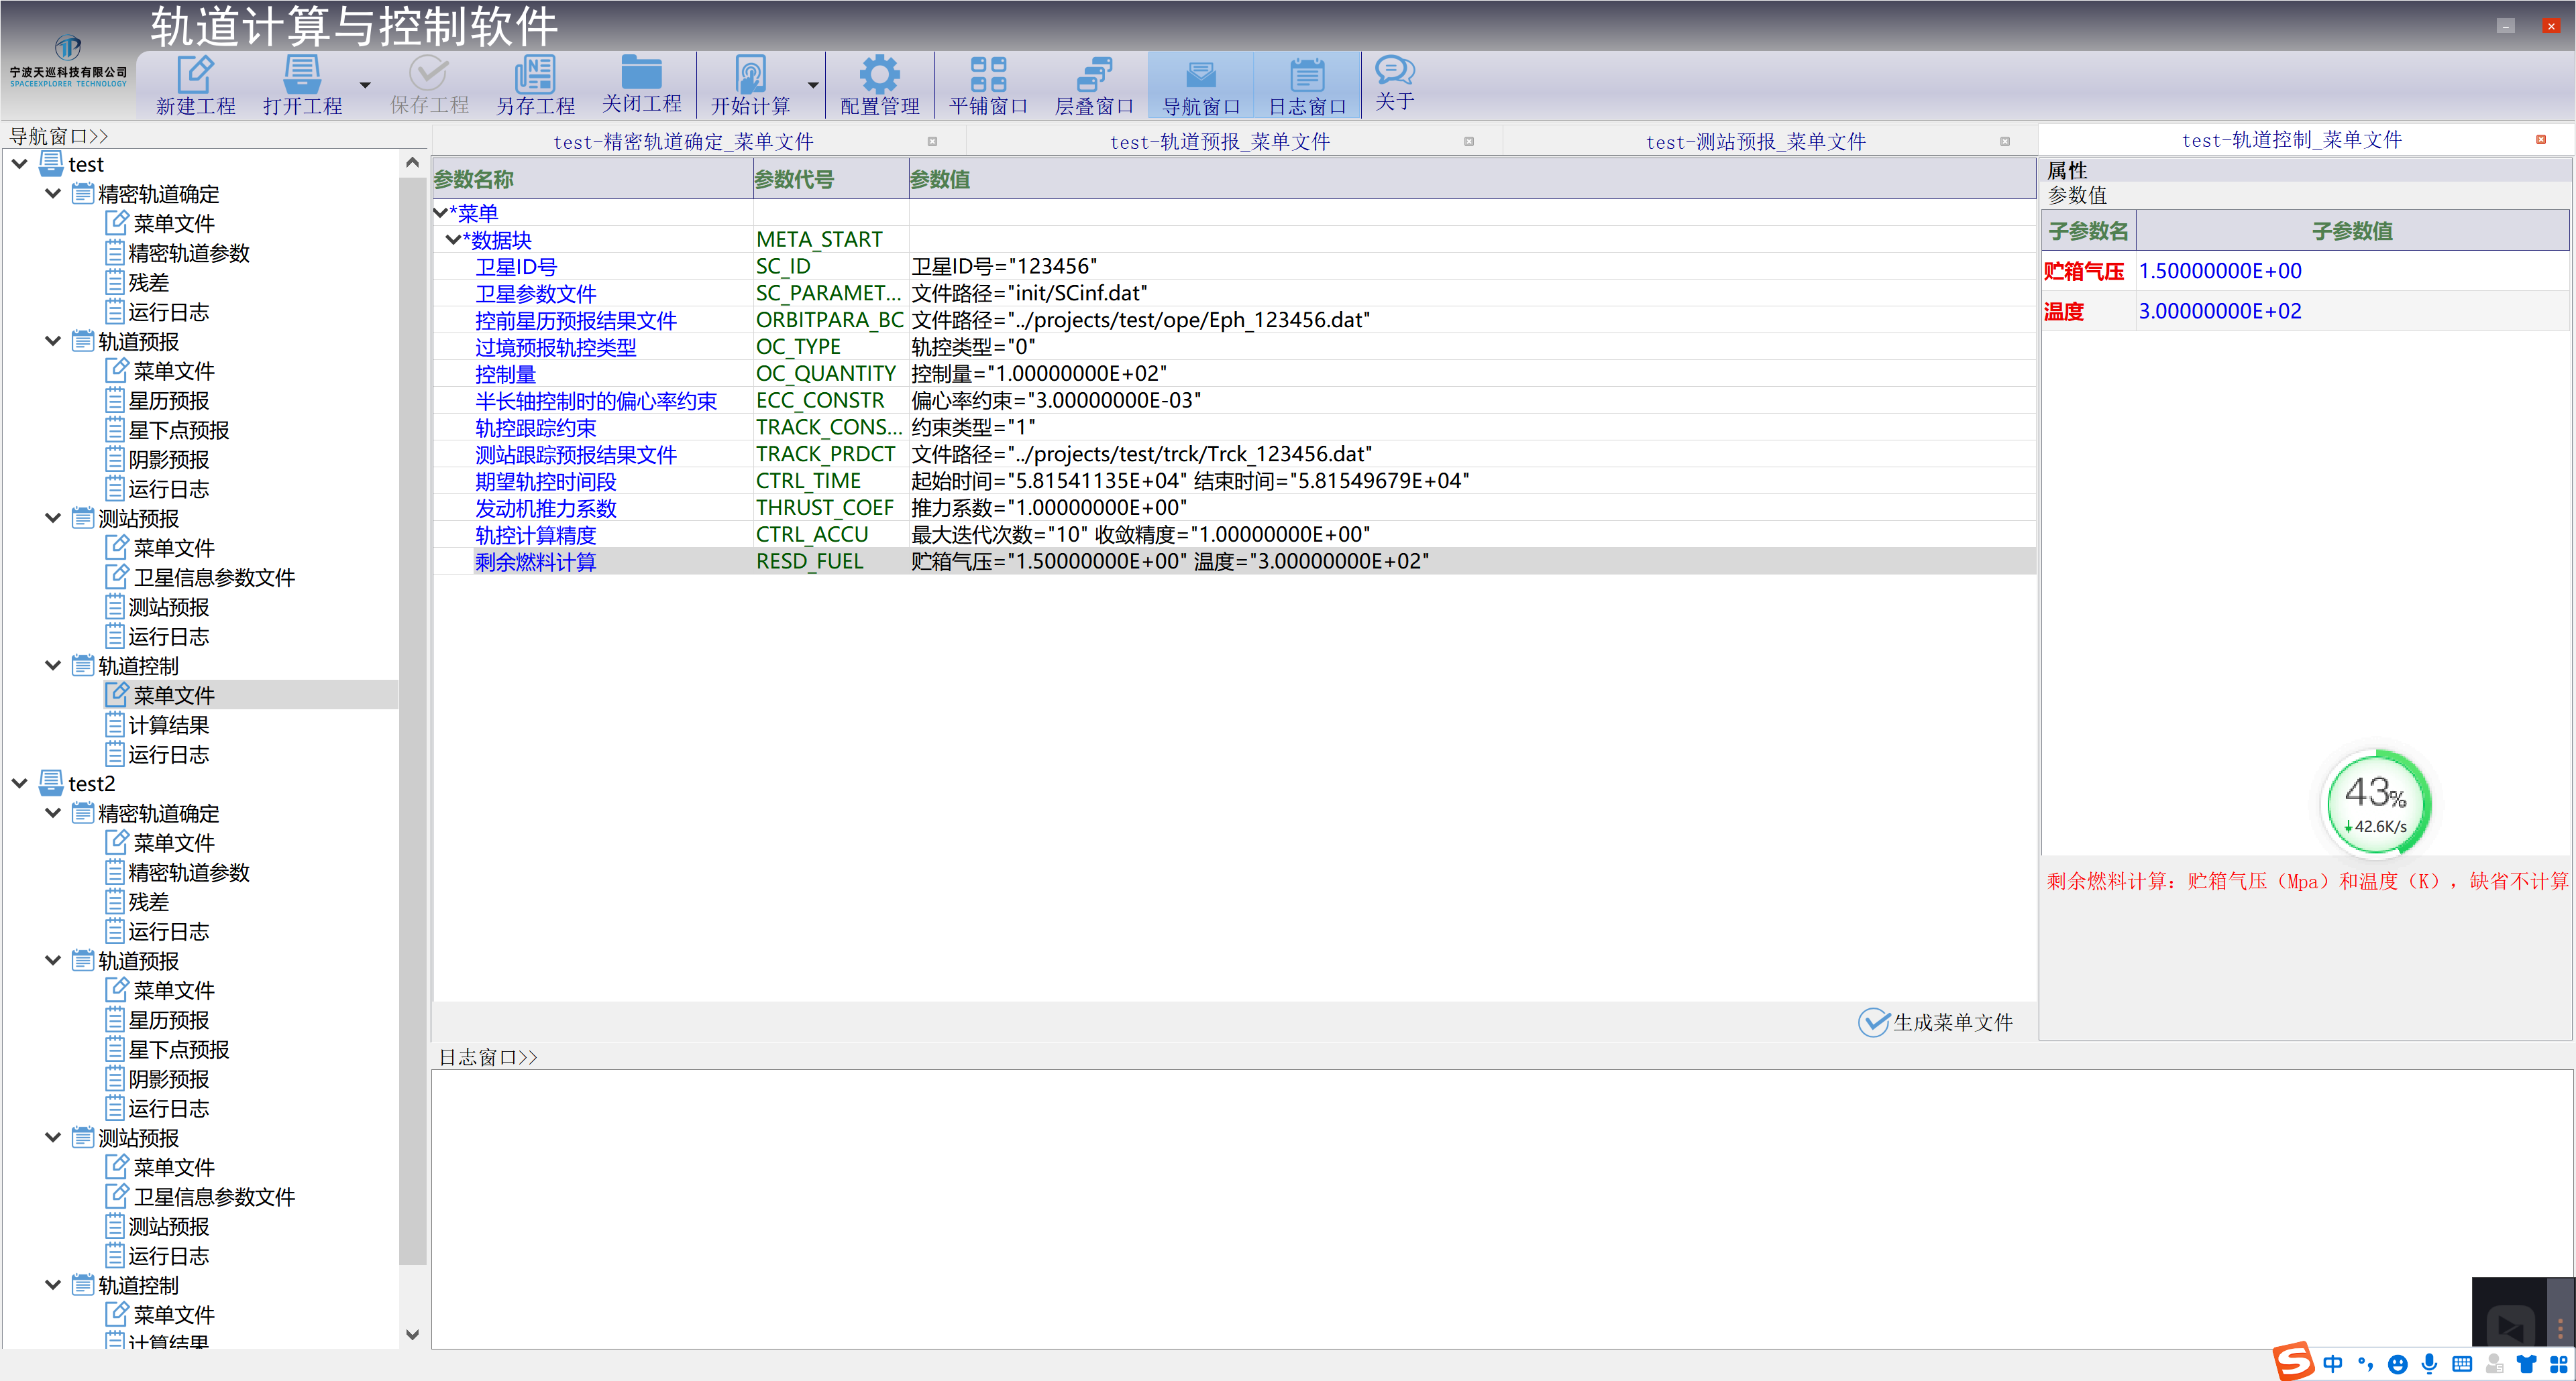Click the 生成菜单文件 button
The image size is (2576, 1381).
pos(1935,1022)
